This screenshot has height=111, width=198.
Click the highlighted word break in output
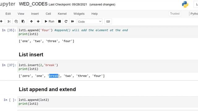(54, 76)
